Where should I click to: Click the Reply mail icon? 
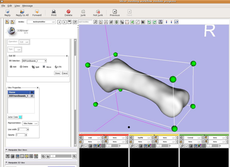tap(7, 12)
